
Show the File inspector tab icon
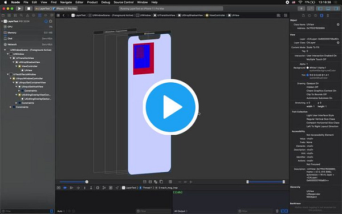[x=303, y=15]
